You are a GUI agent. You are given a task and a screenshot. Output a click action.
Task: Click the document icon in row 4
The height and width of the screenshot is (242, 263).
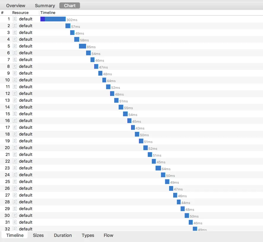15,39
